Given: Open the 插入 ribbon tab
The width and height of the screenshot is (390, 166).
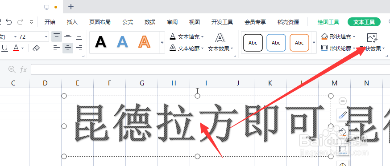Looking at the screenshot, I should pos(72,22).
